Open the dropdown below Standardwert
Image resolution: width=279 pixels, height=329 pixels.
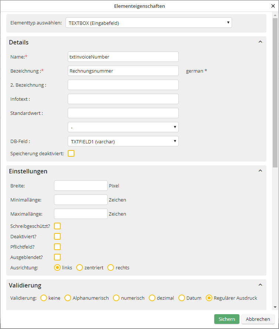coord(123,127)
